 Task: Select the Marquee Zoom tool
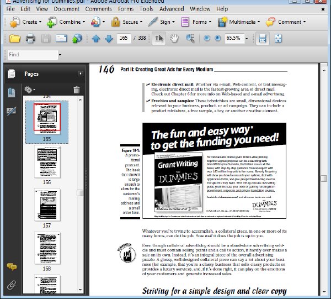click(190, 38)
